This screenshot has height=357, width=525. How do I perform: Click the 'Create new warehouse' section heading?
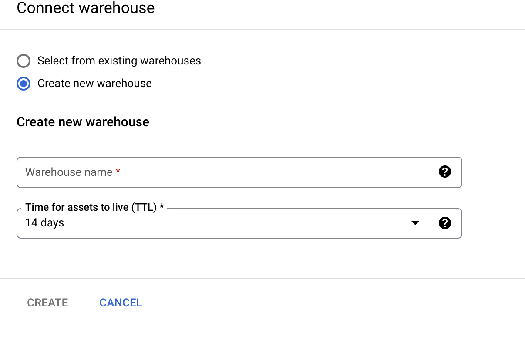pyautogui.click(x=83, y=122)
